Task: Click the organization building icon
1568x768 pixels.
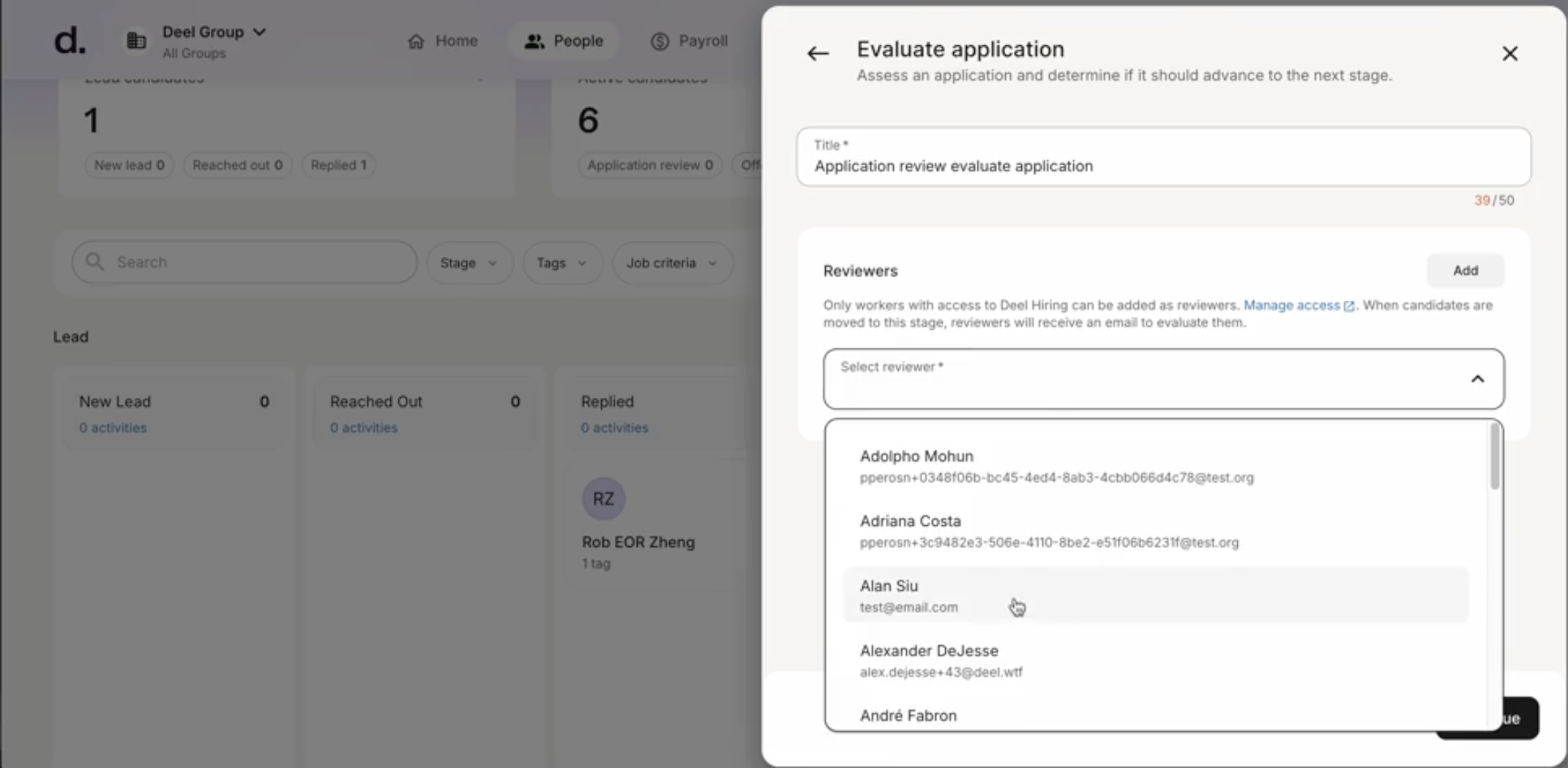Action: point(136,41)
